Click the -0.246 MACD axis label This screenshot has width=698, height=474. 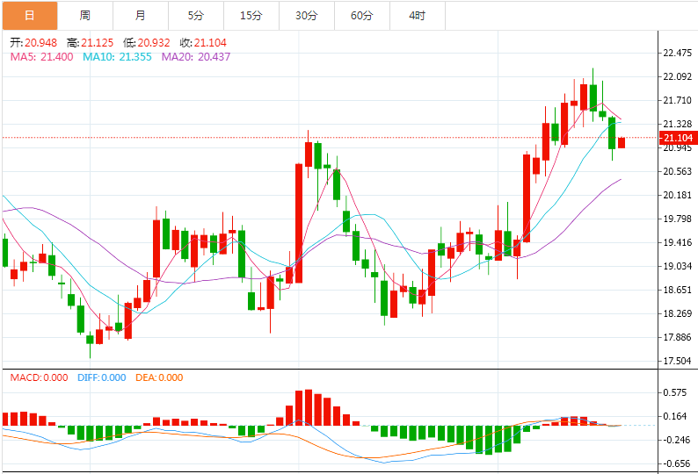coord(675,440)
